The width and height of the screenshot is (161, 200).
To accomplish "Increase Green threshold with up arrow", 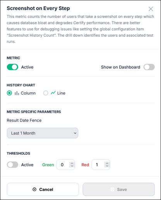I will (72, 163).
